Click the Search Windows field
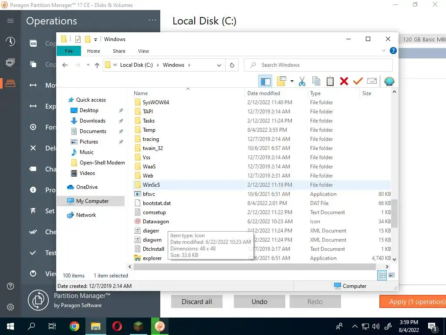Screen dimensions: 446x335 (318, 65)
